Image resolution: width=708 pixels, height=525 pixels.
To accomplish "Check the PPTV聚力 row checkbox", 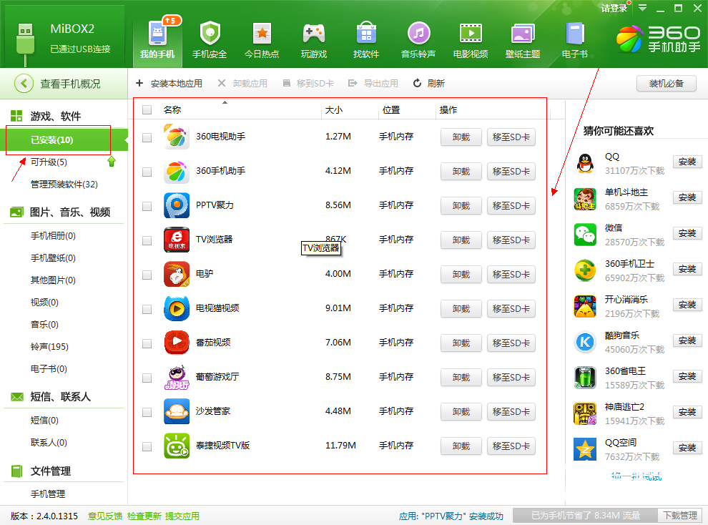I will click(147, 206).
